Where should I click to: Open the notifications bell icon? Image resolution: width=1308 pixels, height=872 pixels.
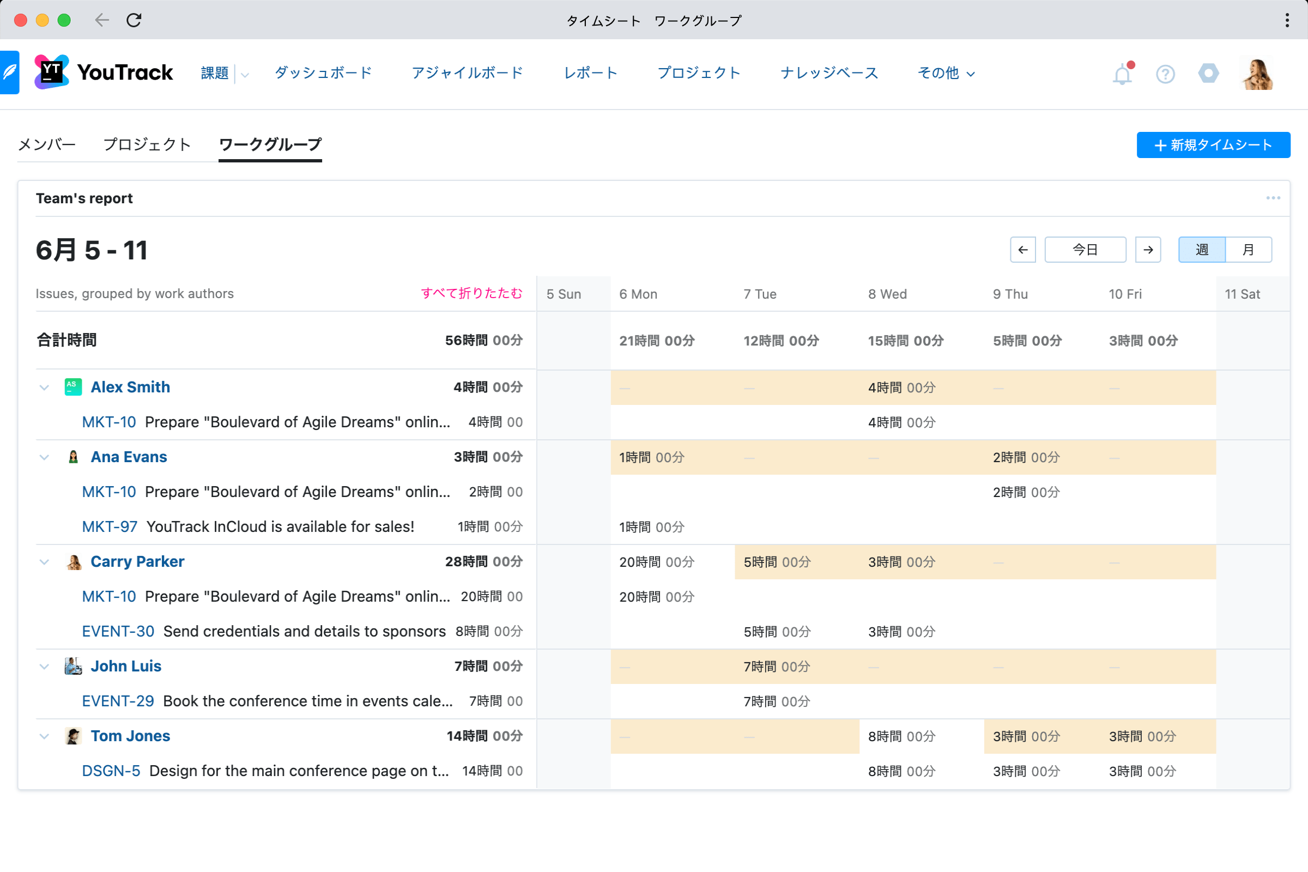[x=1122, y=74]
